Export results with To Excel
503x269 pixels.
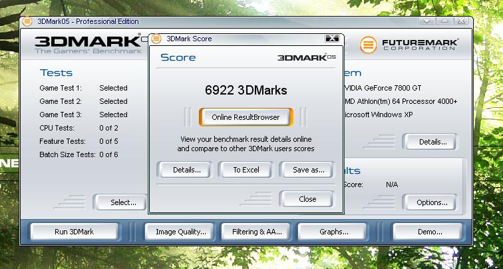tap(246, 170)
